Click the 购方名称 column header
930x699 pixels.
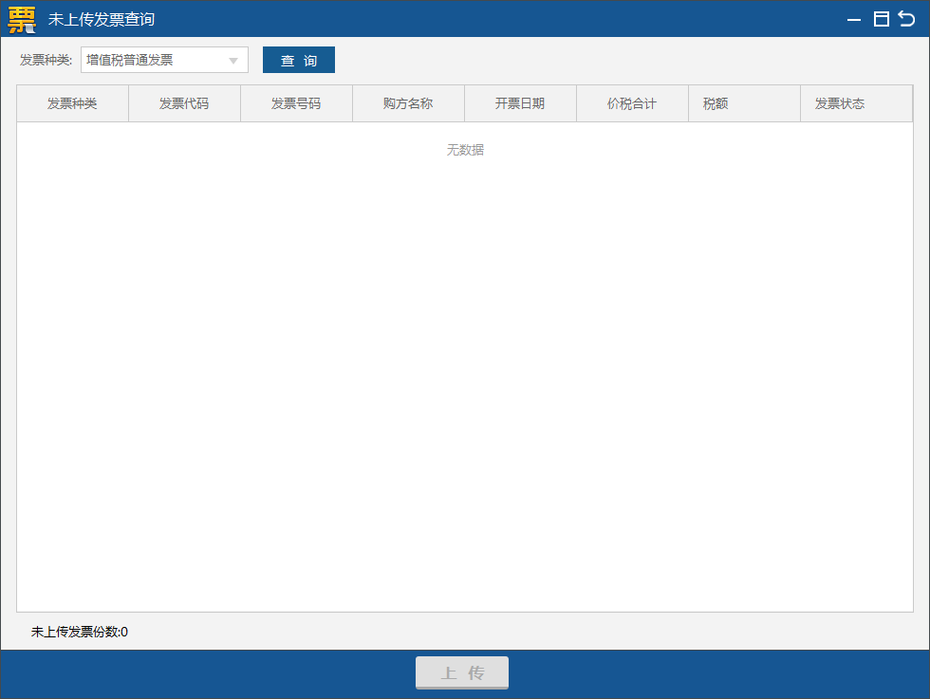pos(409,103)
